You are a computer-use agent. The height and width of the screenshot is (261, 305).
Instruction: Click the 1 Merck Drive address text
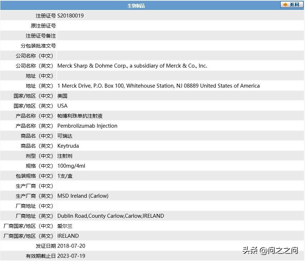(x=158, y=85)
